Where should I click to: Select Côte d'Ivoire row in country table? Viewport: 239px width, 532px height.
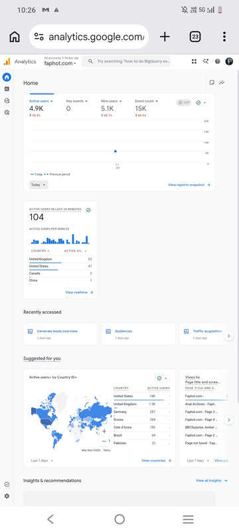pos(142,427)
